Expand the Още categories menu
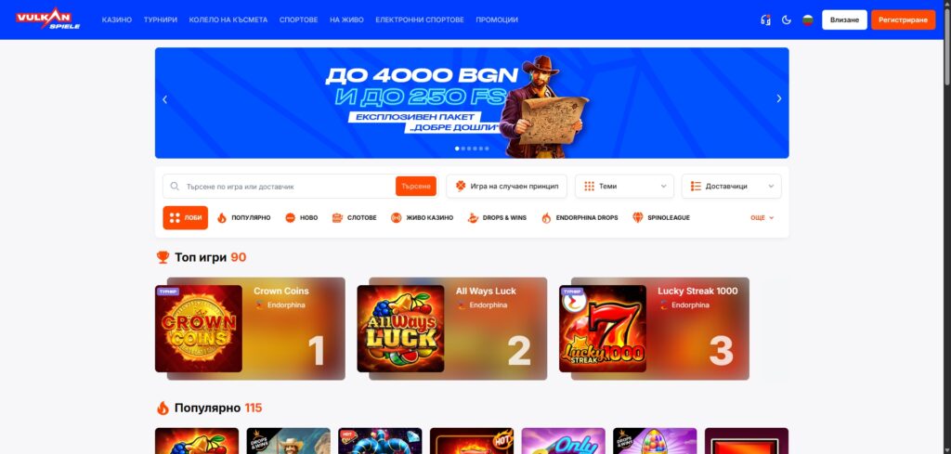Image resolution: width=951 pixels, height=454 pixels. click(x=762, y=217)
